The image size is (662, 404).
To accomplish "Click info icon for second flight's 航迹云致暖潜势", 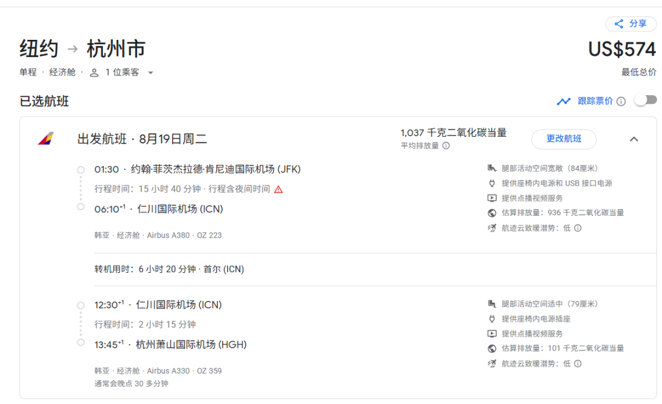I will [577, 364].
